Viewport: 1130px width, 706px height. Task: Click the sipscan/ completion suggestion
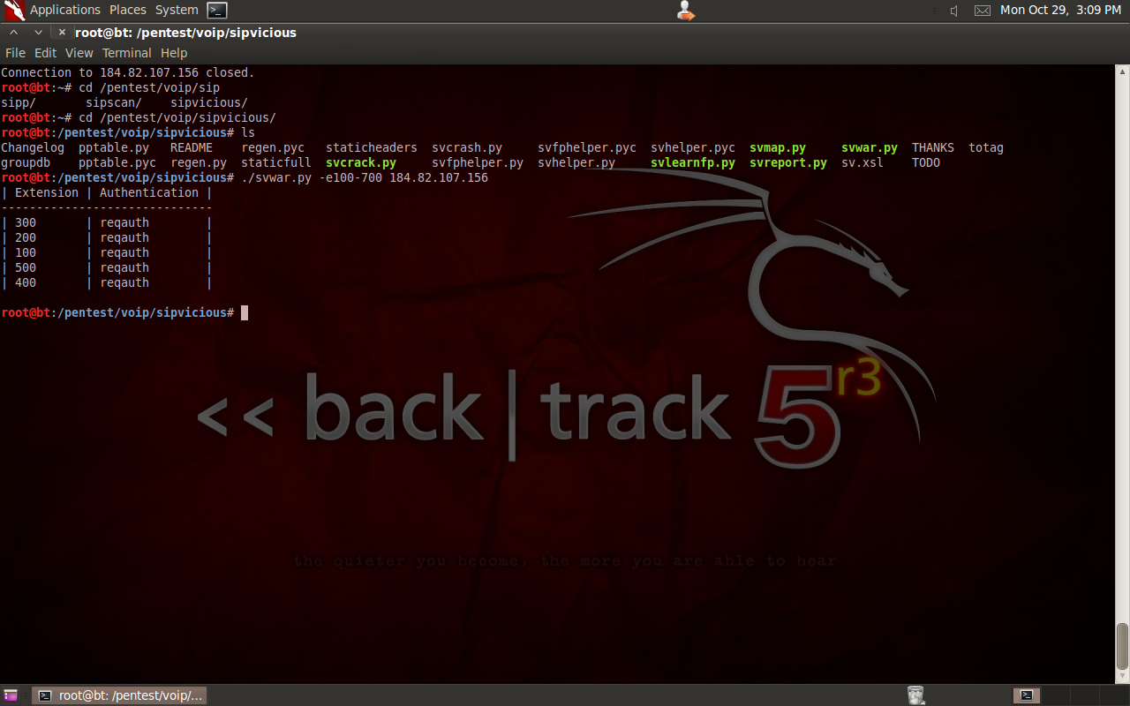coord(114,102)
